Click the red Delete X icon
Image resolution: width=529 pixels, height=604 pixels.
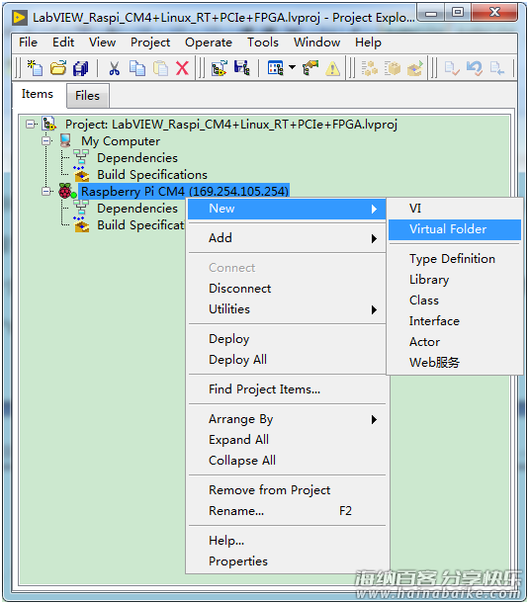coord(182,68)
